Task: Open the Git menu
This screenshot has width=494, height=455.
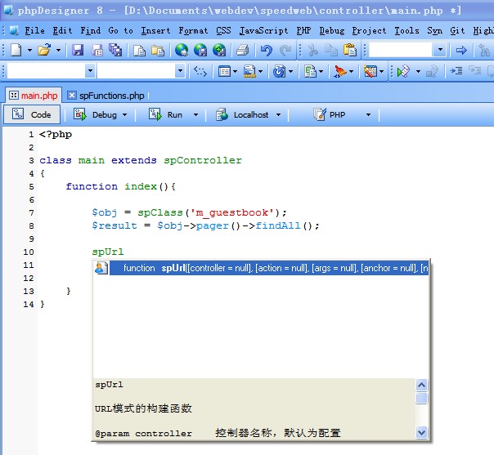Action: pyautogui.click(x=457, y=30)
